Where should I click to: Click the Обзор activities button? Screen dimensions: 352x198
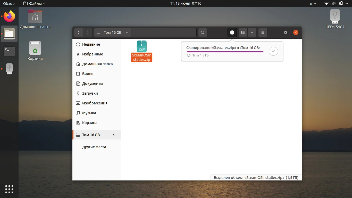pyautogui.click(x=9, y=4)
